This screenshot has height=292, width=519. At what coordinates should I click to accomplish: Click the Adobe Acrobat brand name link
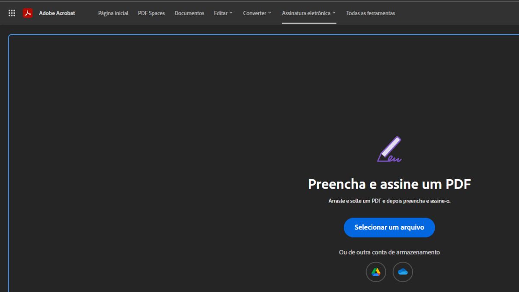click(57, 13)
